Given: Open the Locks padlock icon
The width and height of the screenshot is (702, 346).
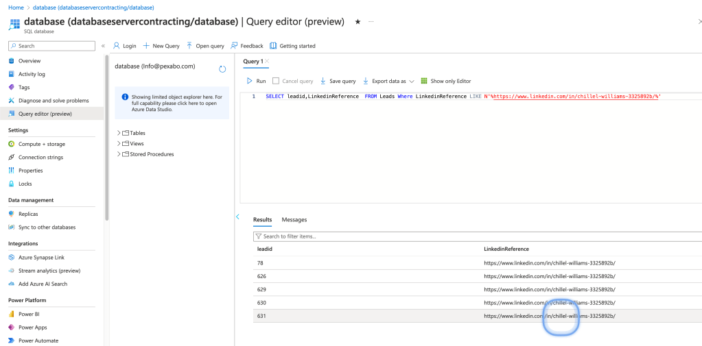Looking at the screenshot, I should click(11, 184).
